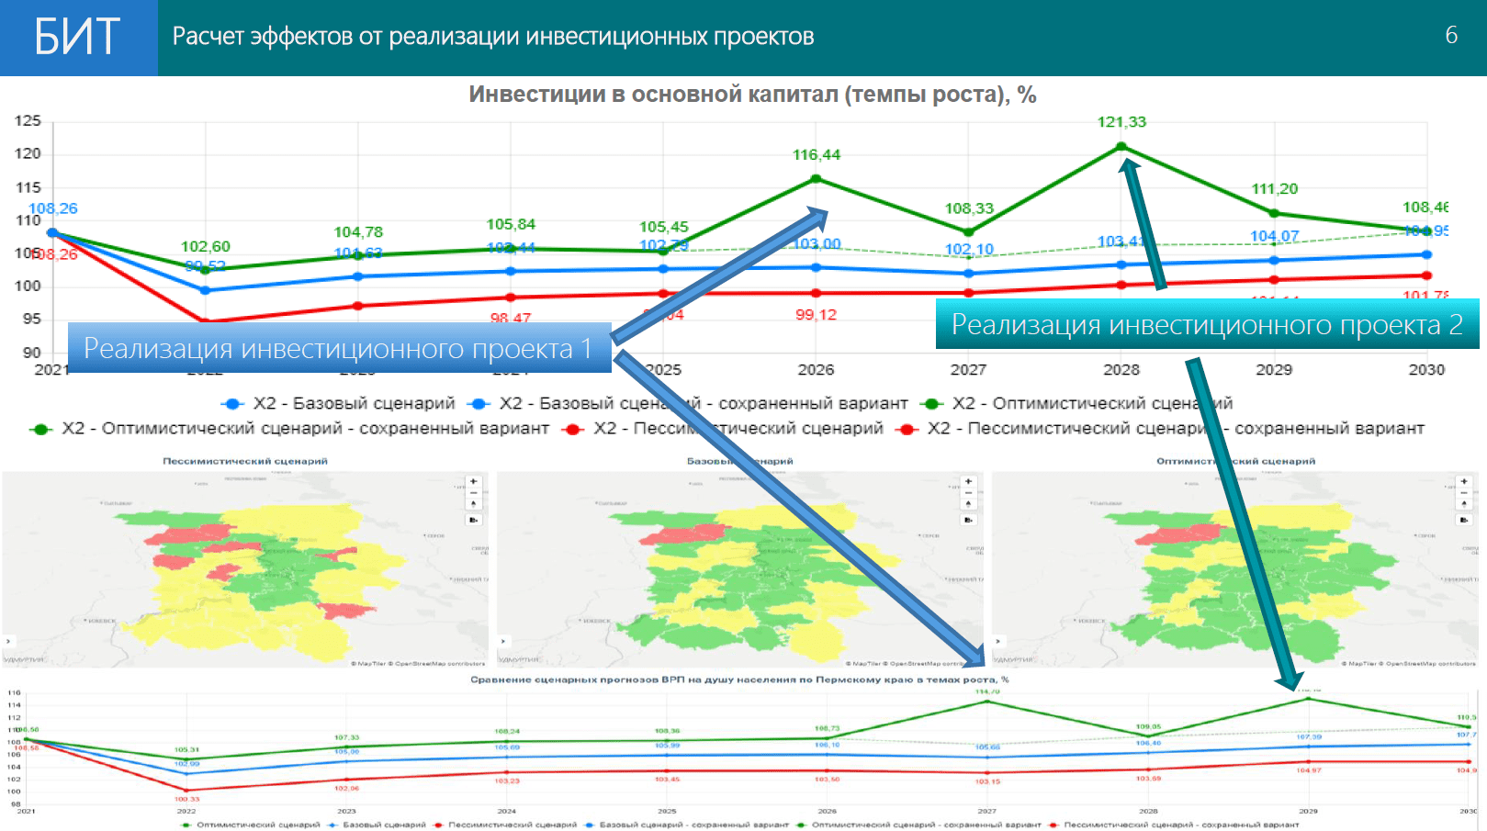Toggle the 'X2 - Оптимистический сценарий' legend series

tap(1076, 403)
